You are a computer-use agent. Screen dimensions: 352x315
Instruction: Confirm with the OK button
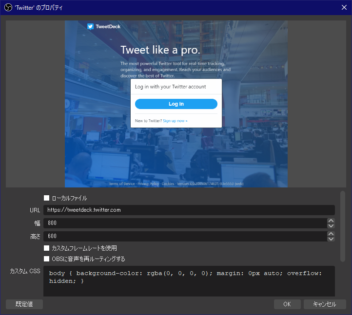pyautogui.click(x=287, y=304)
